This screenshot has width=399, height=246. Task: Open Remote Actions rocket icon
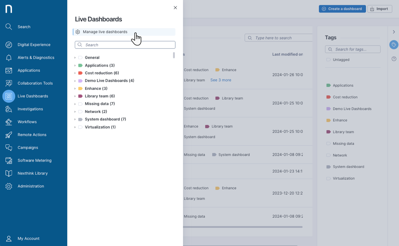9,135
